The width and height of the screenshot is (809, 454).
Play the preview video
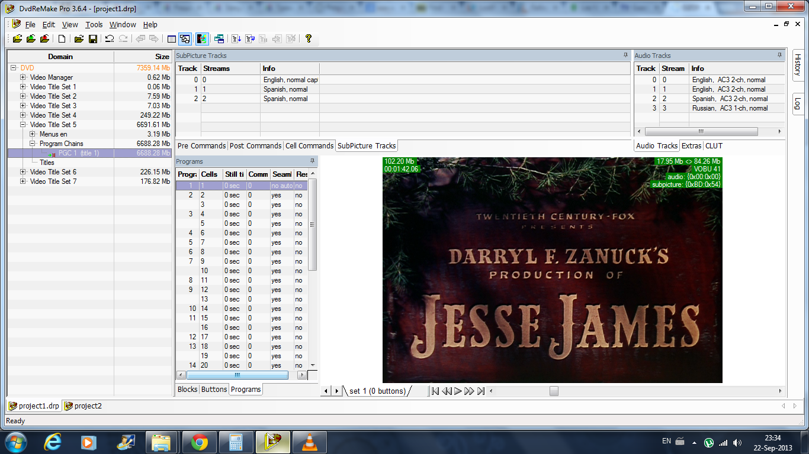458,391
